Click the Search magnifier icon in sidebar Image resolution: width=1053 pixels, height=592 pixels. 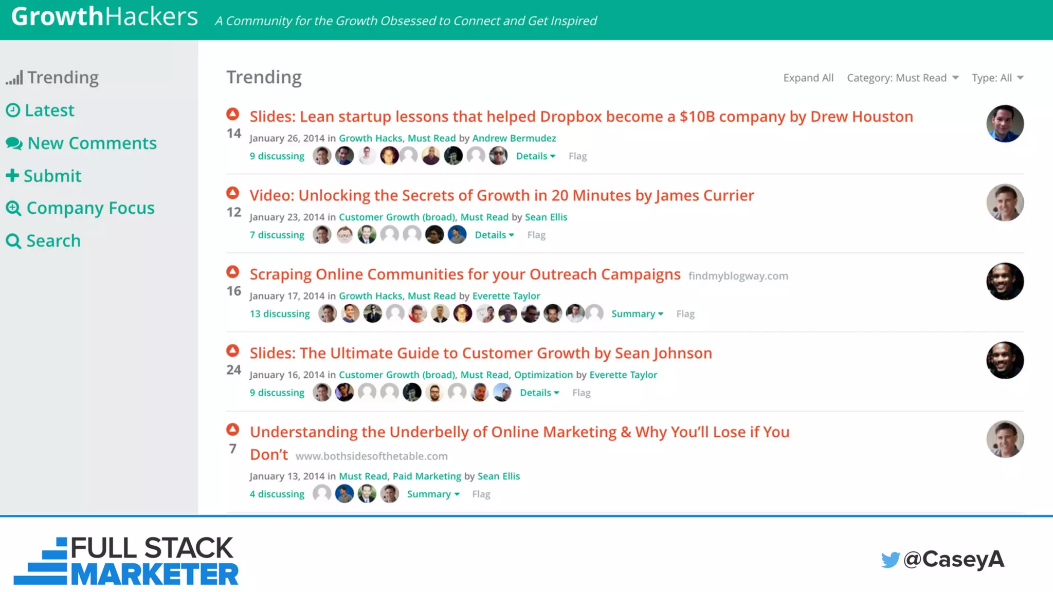[13, 241]
